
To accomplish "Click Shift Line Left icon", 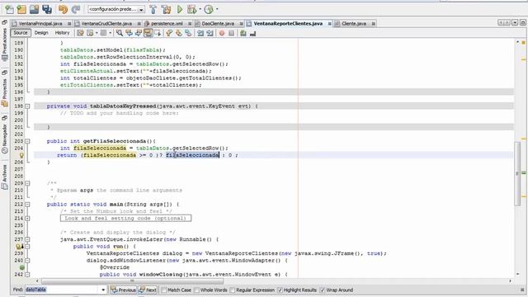I will click(x=200, y=33).
